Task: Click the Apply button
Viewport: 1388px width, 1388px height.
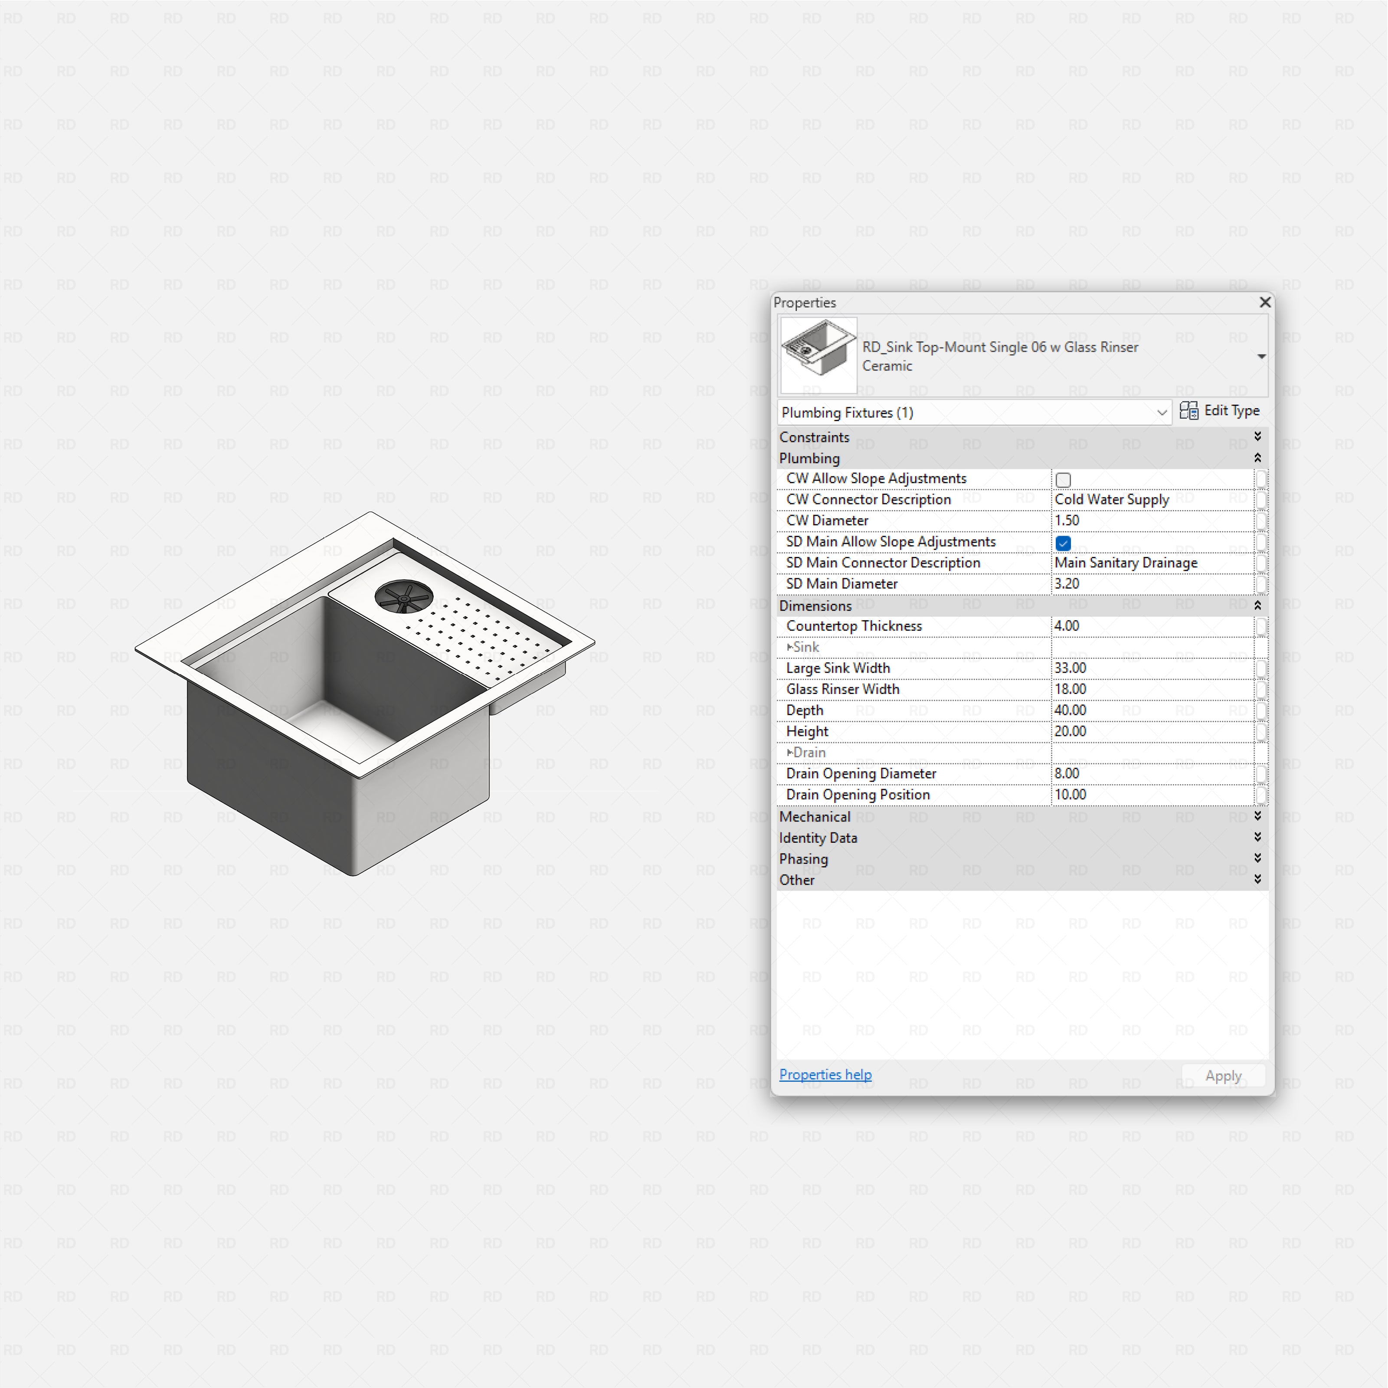Action: click(1223, 1076)
